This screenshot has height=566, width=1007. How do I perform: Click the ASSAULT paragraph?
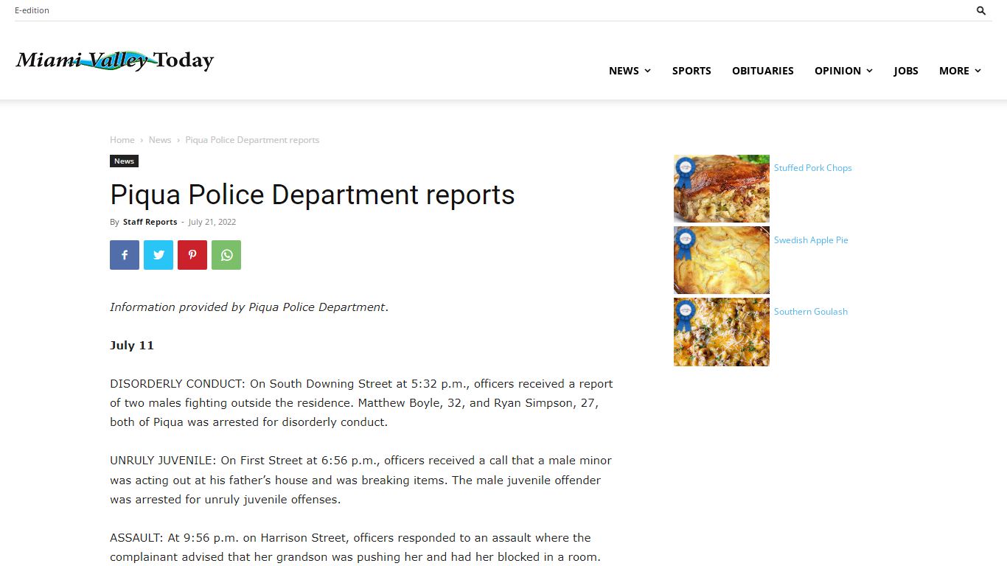(x=355, y=548)
